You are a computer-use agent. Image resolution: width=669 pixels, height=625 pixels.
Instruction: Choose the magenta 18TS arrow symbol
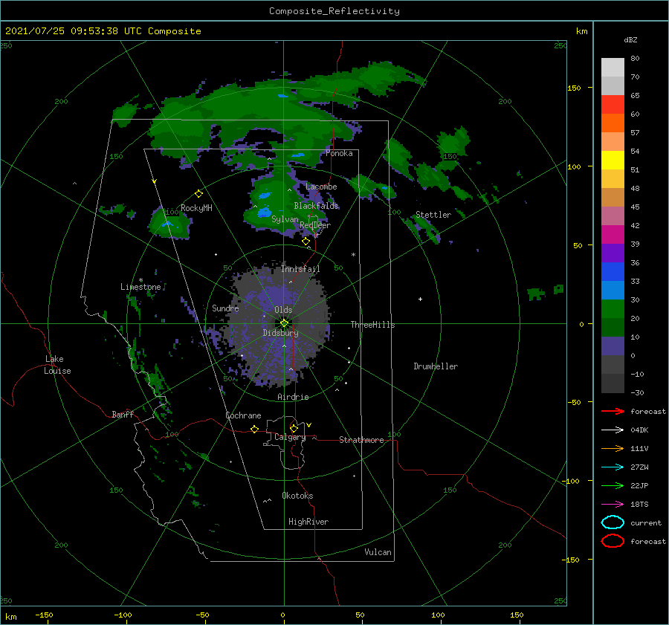613,505
